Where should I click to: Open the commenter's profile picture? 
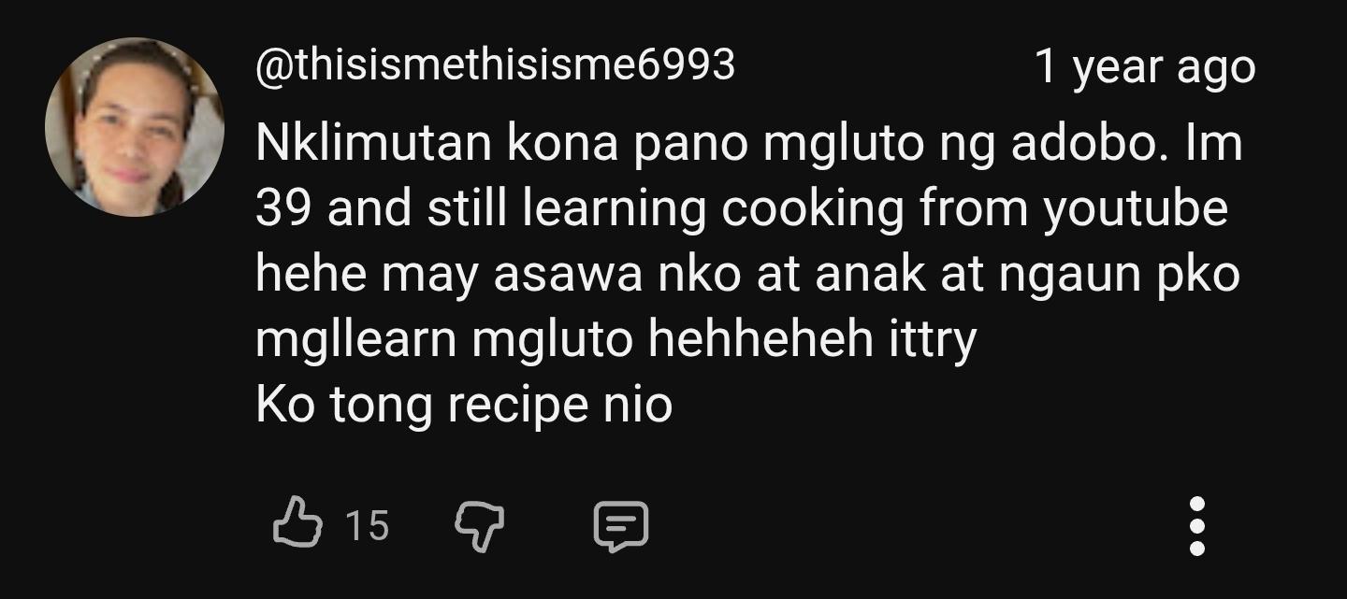(135, 128)
